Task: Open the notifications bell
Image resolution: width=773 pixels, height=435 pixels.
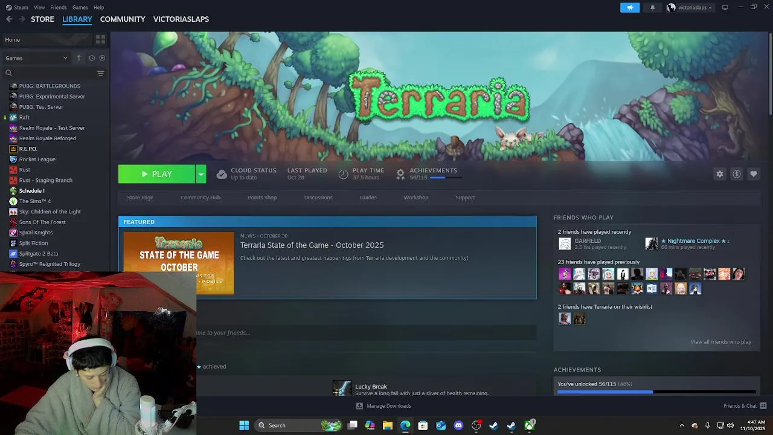Action: (652, 7)
